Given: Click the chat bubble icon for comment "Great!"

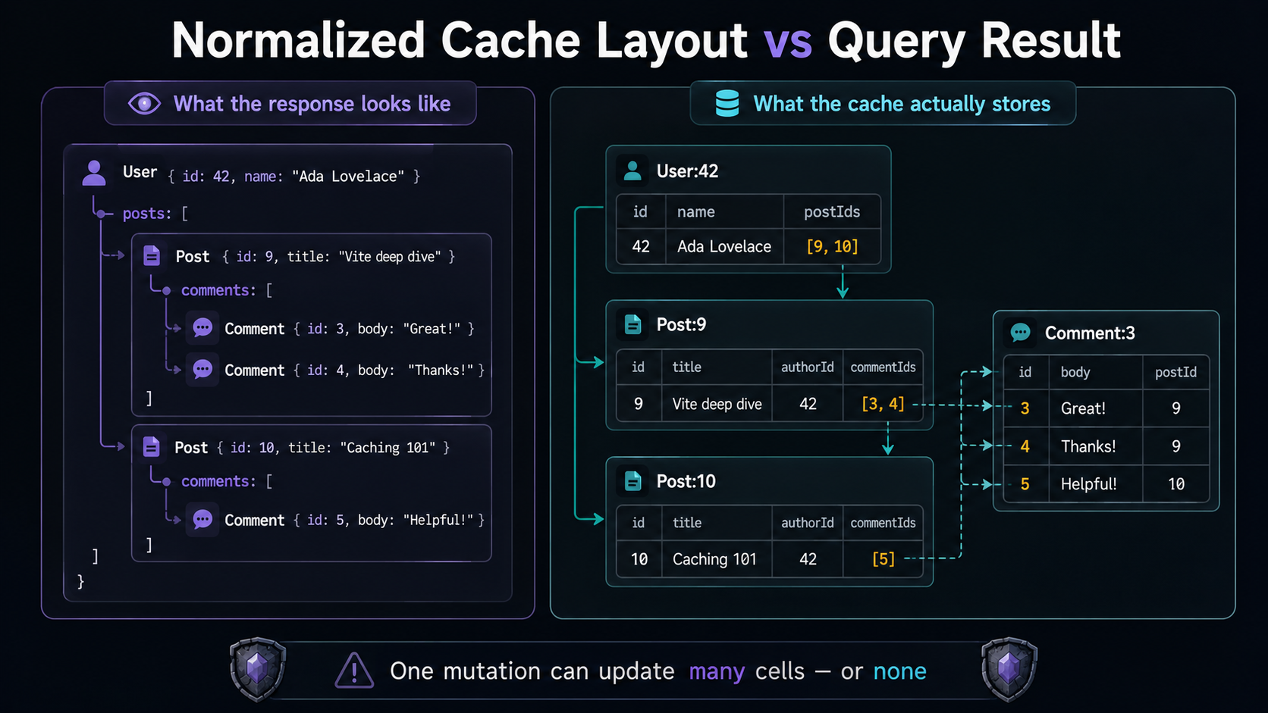Looking at the screenshot, I should [x=202, y=327].
